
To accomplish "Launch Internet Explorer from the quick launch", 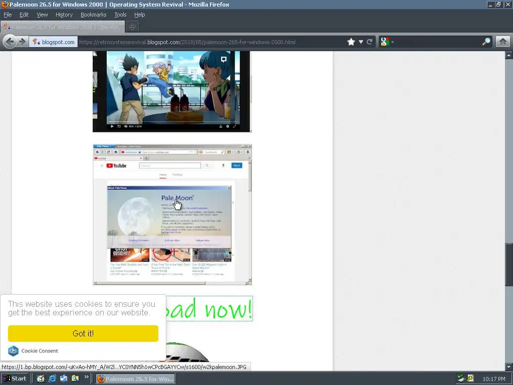I will pos(52,379).
